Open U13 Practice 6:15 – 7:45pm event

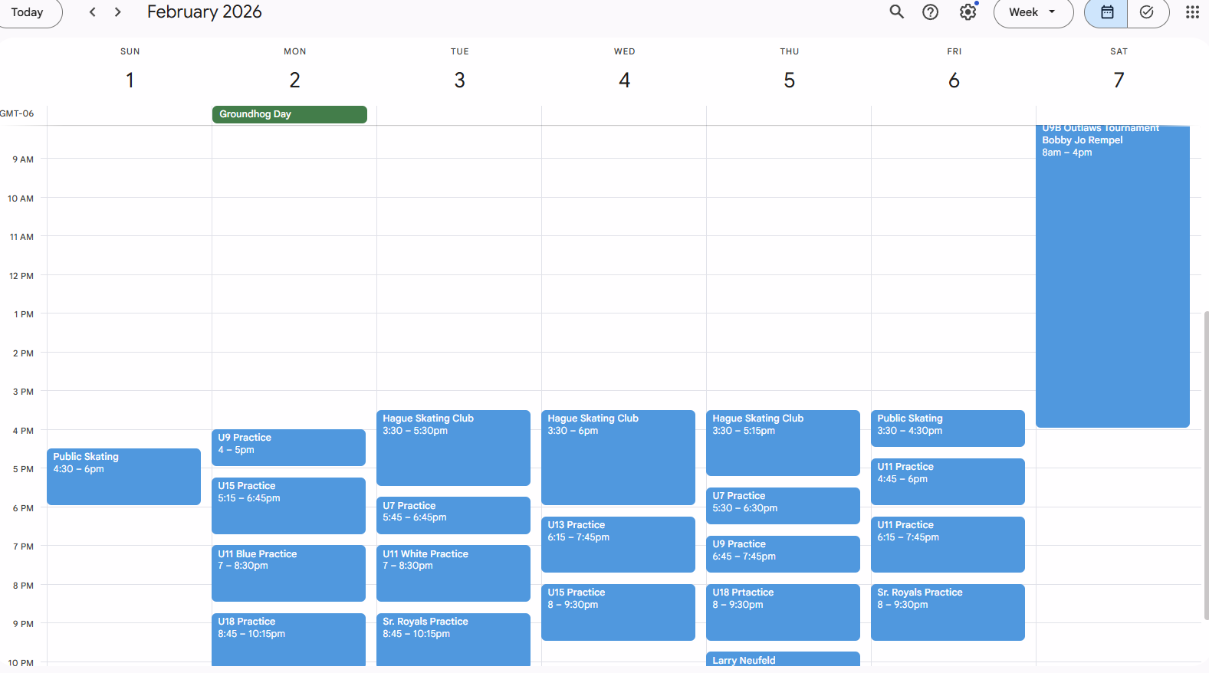618,544
